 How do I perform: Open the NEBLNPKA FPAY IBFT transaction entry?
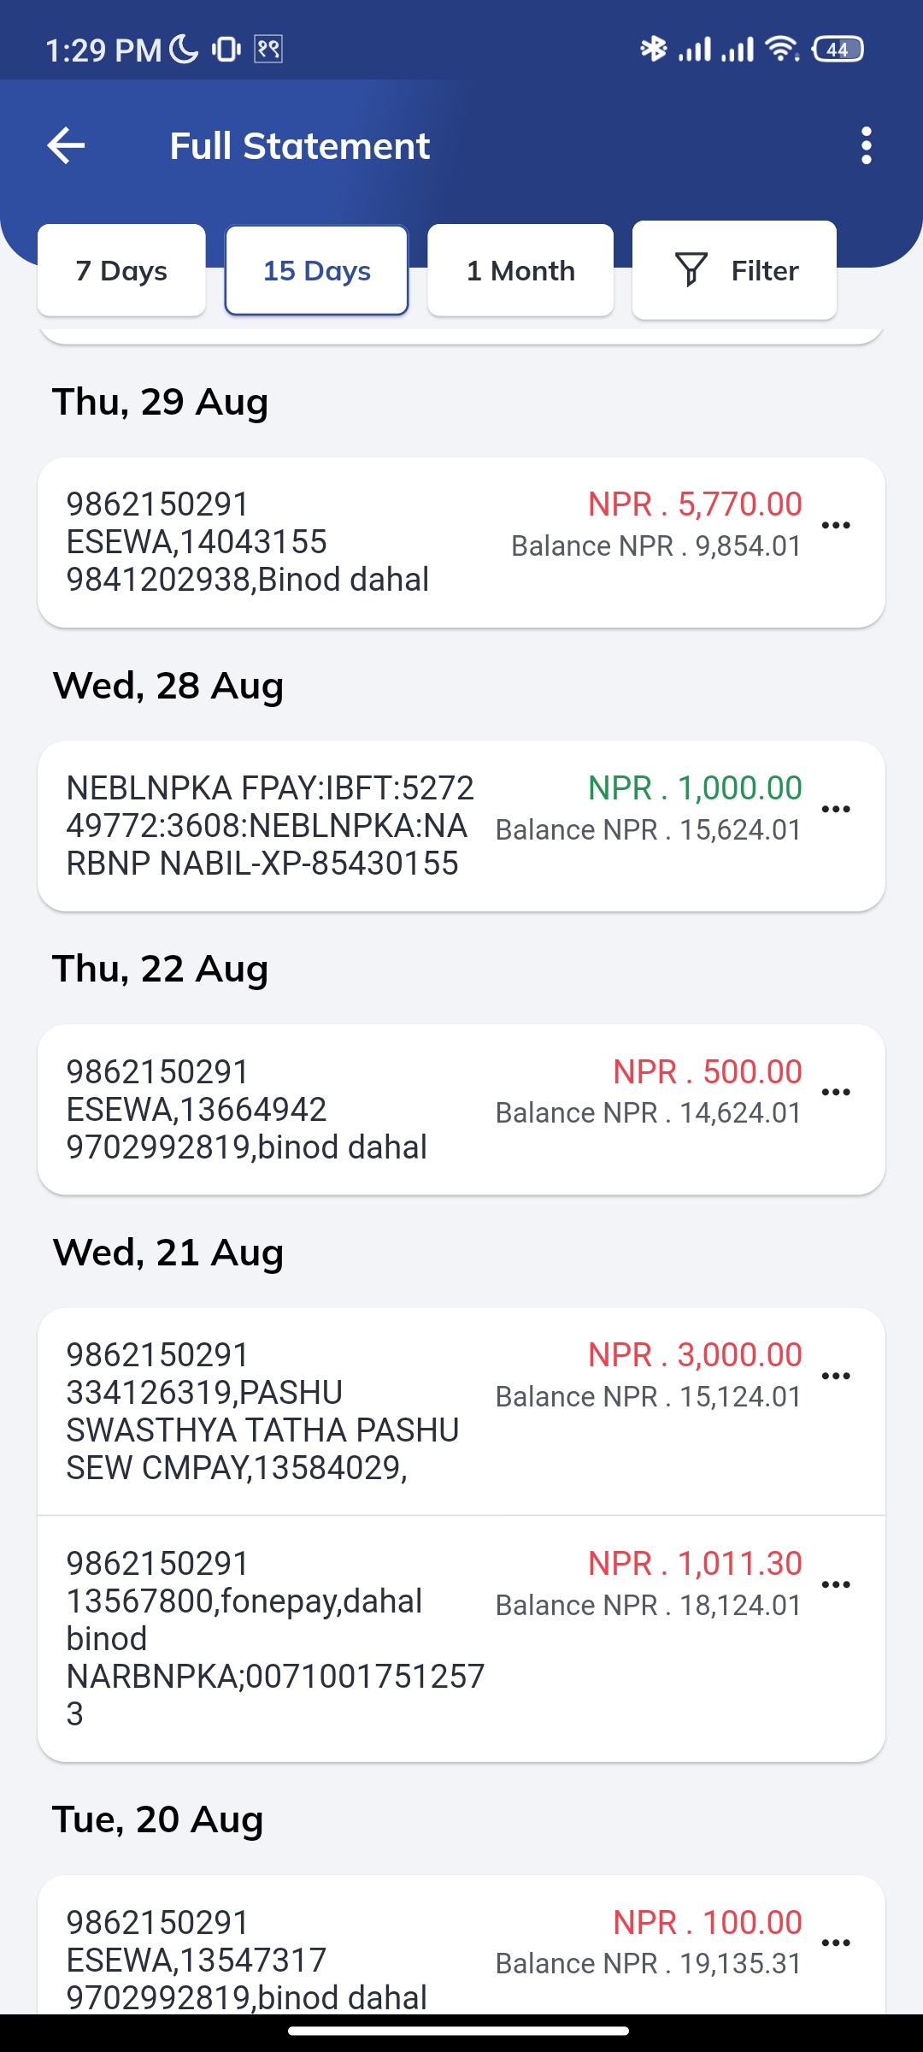tap(461, 826)
